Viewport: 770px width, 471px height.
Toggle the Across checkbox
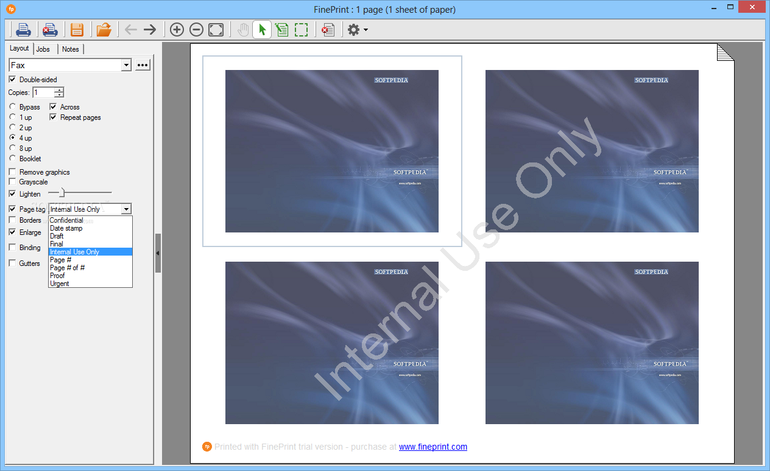53,107
